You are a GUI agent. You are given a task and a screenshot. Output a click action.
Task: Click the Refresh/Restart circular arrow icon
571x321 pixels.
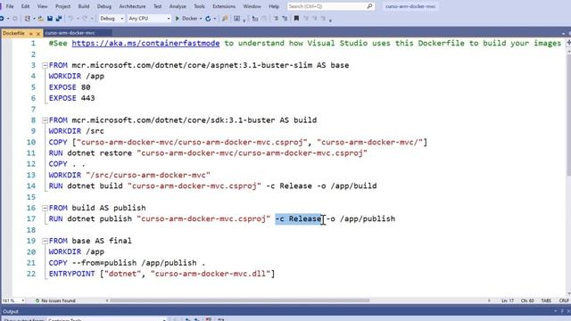click(x=208, y=19)
